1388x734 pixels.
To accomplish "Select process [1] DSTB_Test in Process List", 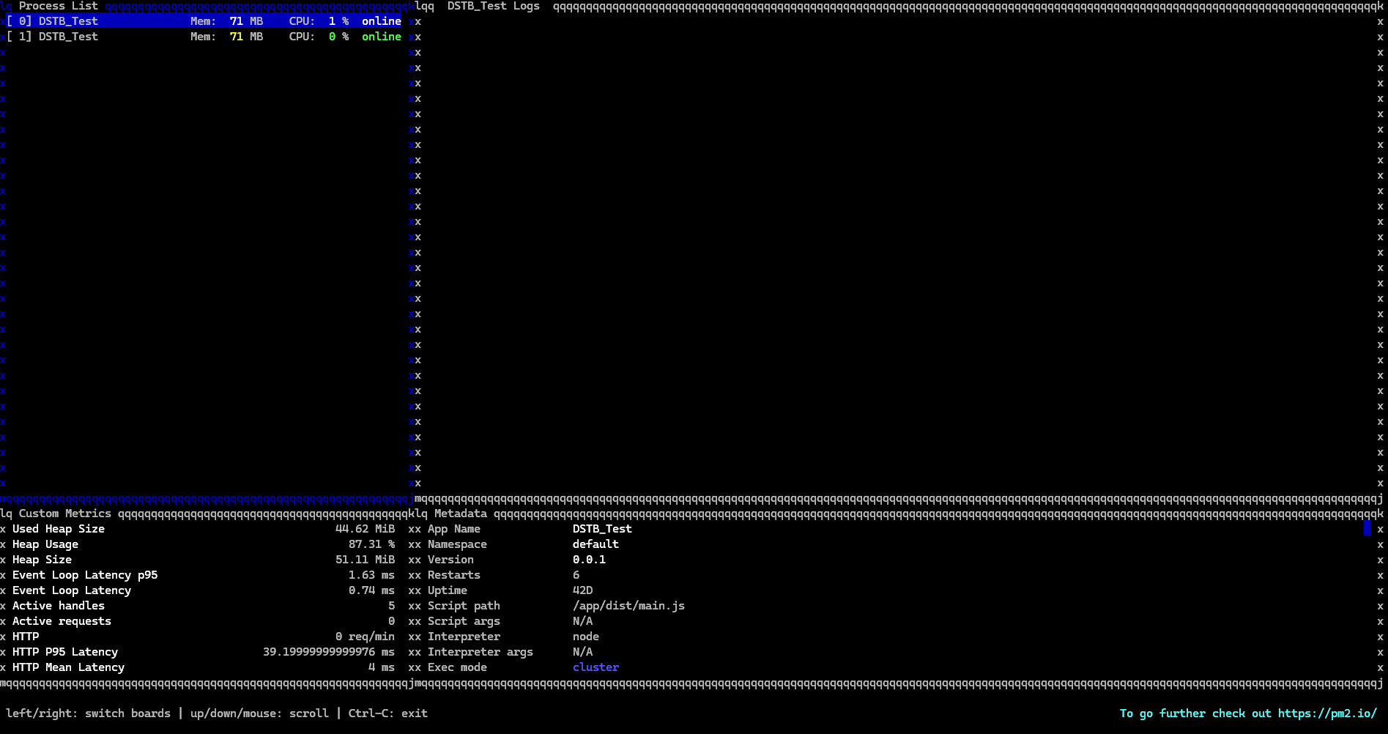I will 68,37.
